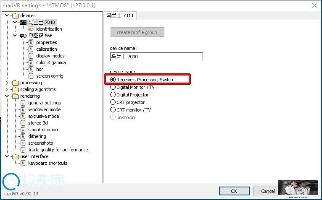322x200 pixels.
Task: Switch to the 马兰士 7010 tab
Action: pyautogui.click(x=120, y=16)
